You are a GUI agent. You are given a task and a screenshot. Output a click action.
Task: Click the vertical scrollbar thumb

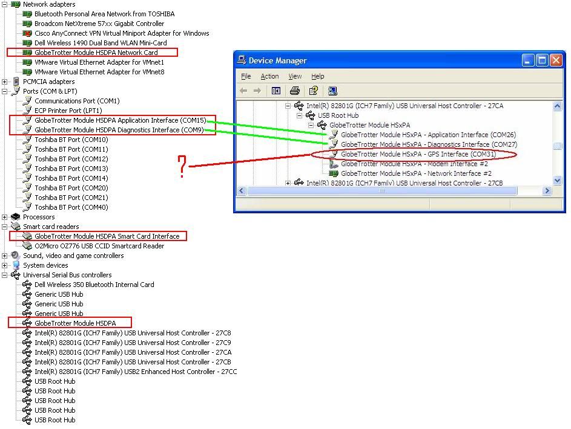pyautogui.click(x=557, y=146)
